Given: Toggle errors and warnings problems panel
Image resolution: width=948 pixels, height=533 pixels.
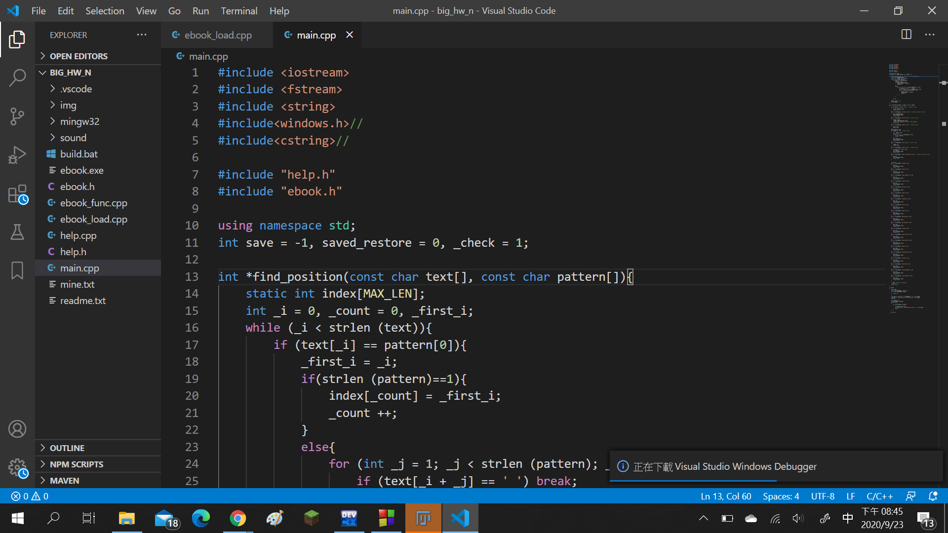Looking at the screenshot, I should pyautogui.click(x=30, y=496).
